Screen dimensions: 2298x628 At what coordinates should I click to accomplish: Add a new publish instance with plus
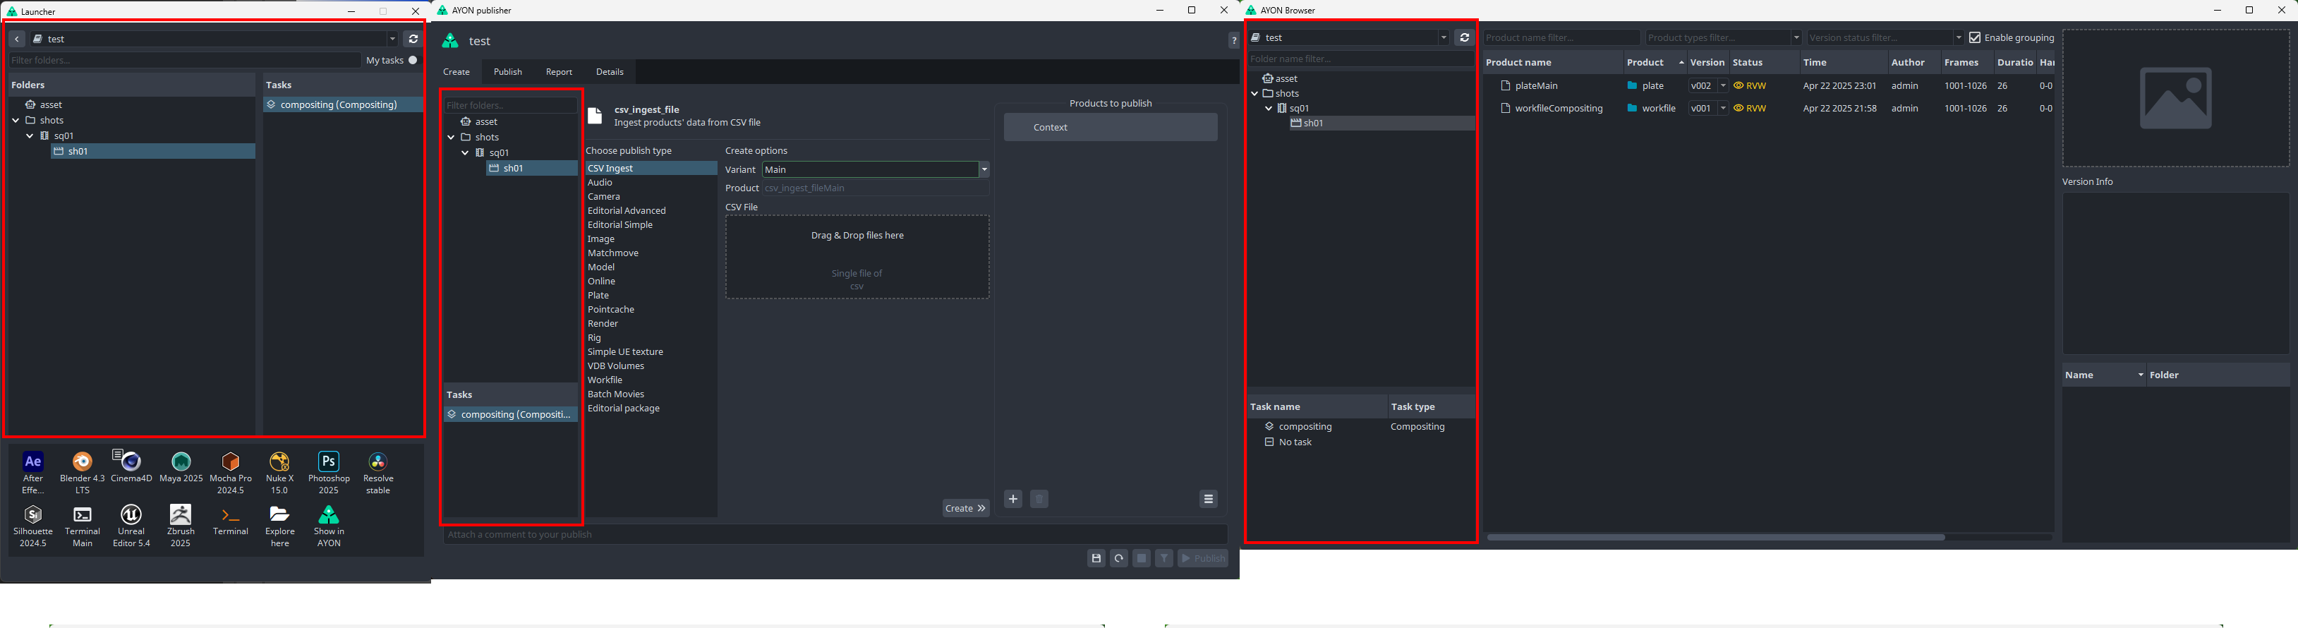point(1013,499)
